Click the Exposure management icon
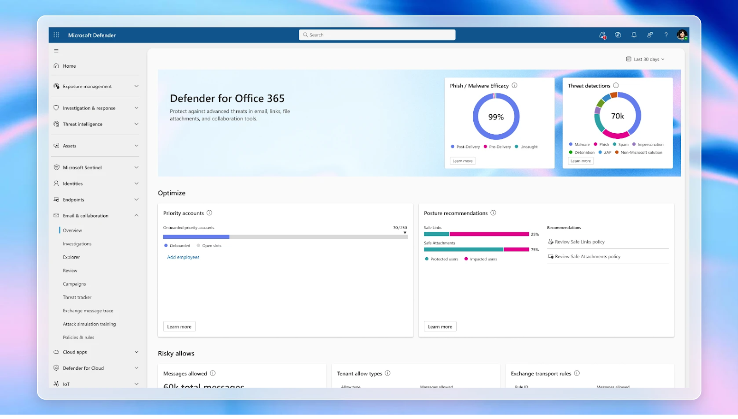 point(56,86)
